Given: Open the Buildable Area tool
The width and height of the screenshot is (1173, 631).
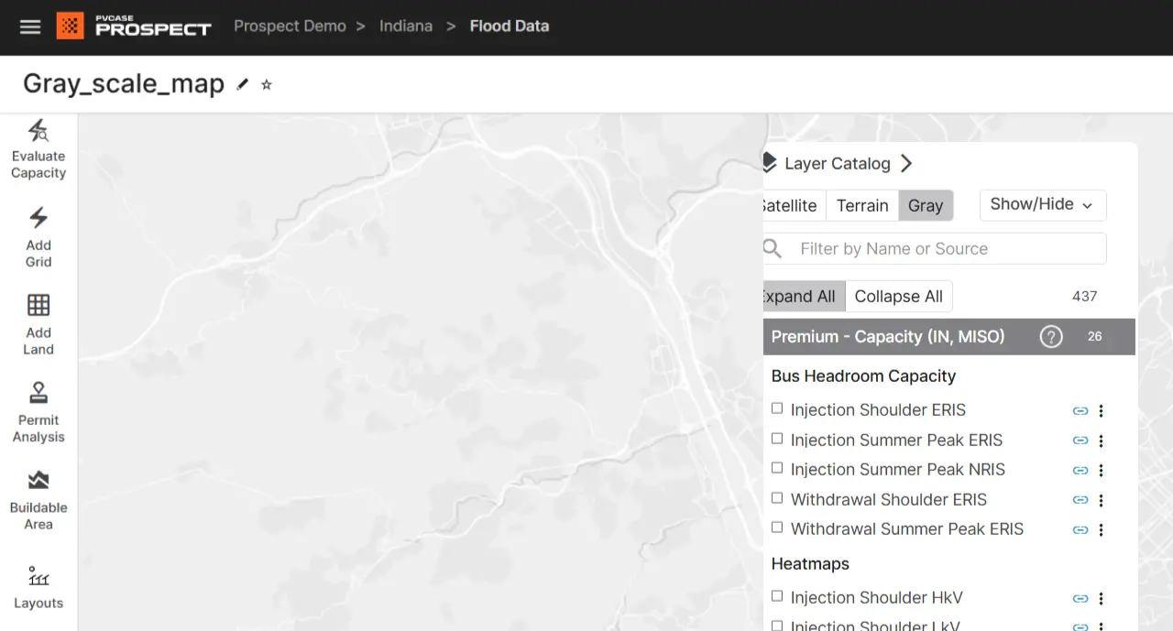Looking at the screenshot, I should pos(38,500).
